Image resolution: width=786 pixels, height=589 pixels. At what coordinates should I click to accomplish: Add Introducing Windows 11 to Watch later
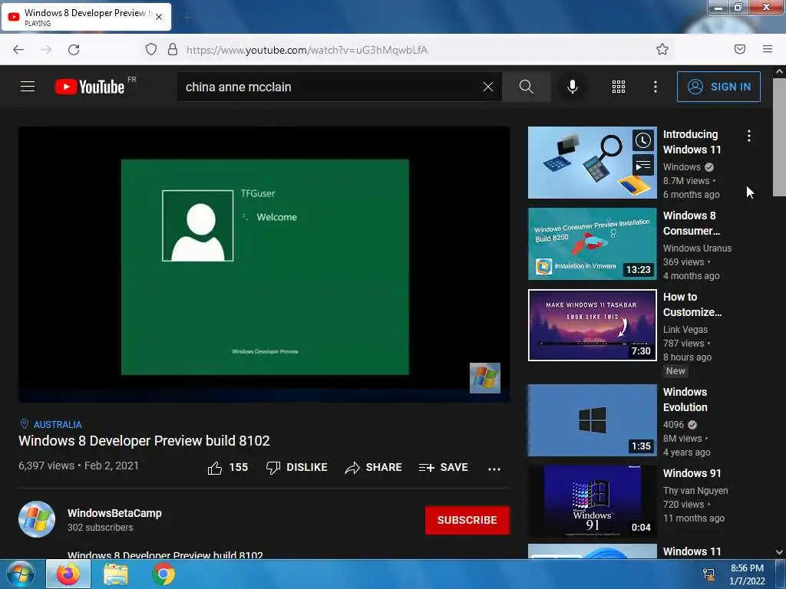[643, 141]
